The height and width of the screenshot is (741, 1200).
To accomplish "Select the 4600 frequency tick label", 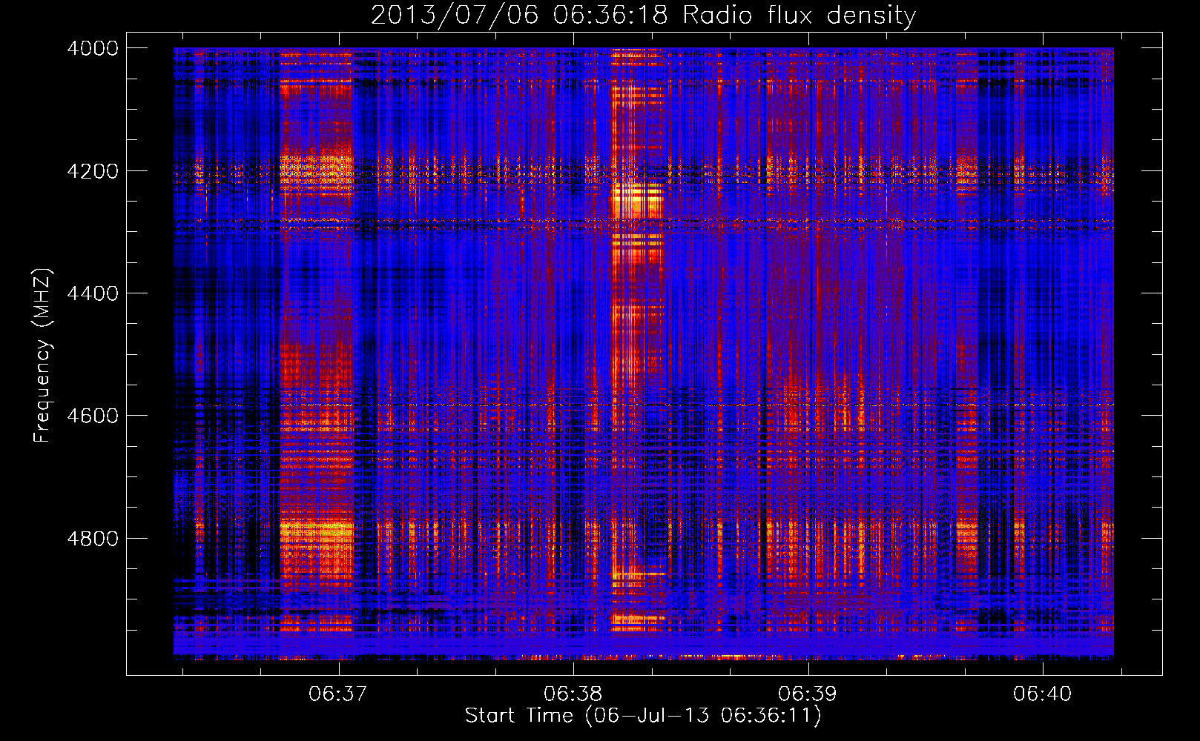I will click(x=93, y=416).
